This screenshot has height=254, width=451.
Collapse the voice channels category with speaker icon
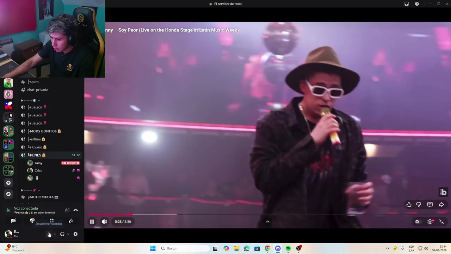tap(30, 101)
